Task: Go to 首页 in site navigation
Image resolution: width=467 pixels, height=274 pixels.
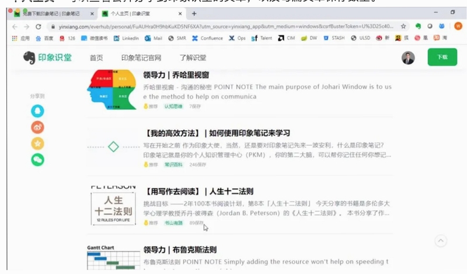Action: coord(96,58)
